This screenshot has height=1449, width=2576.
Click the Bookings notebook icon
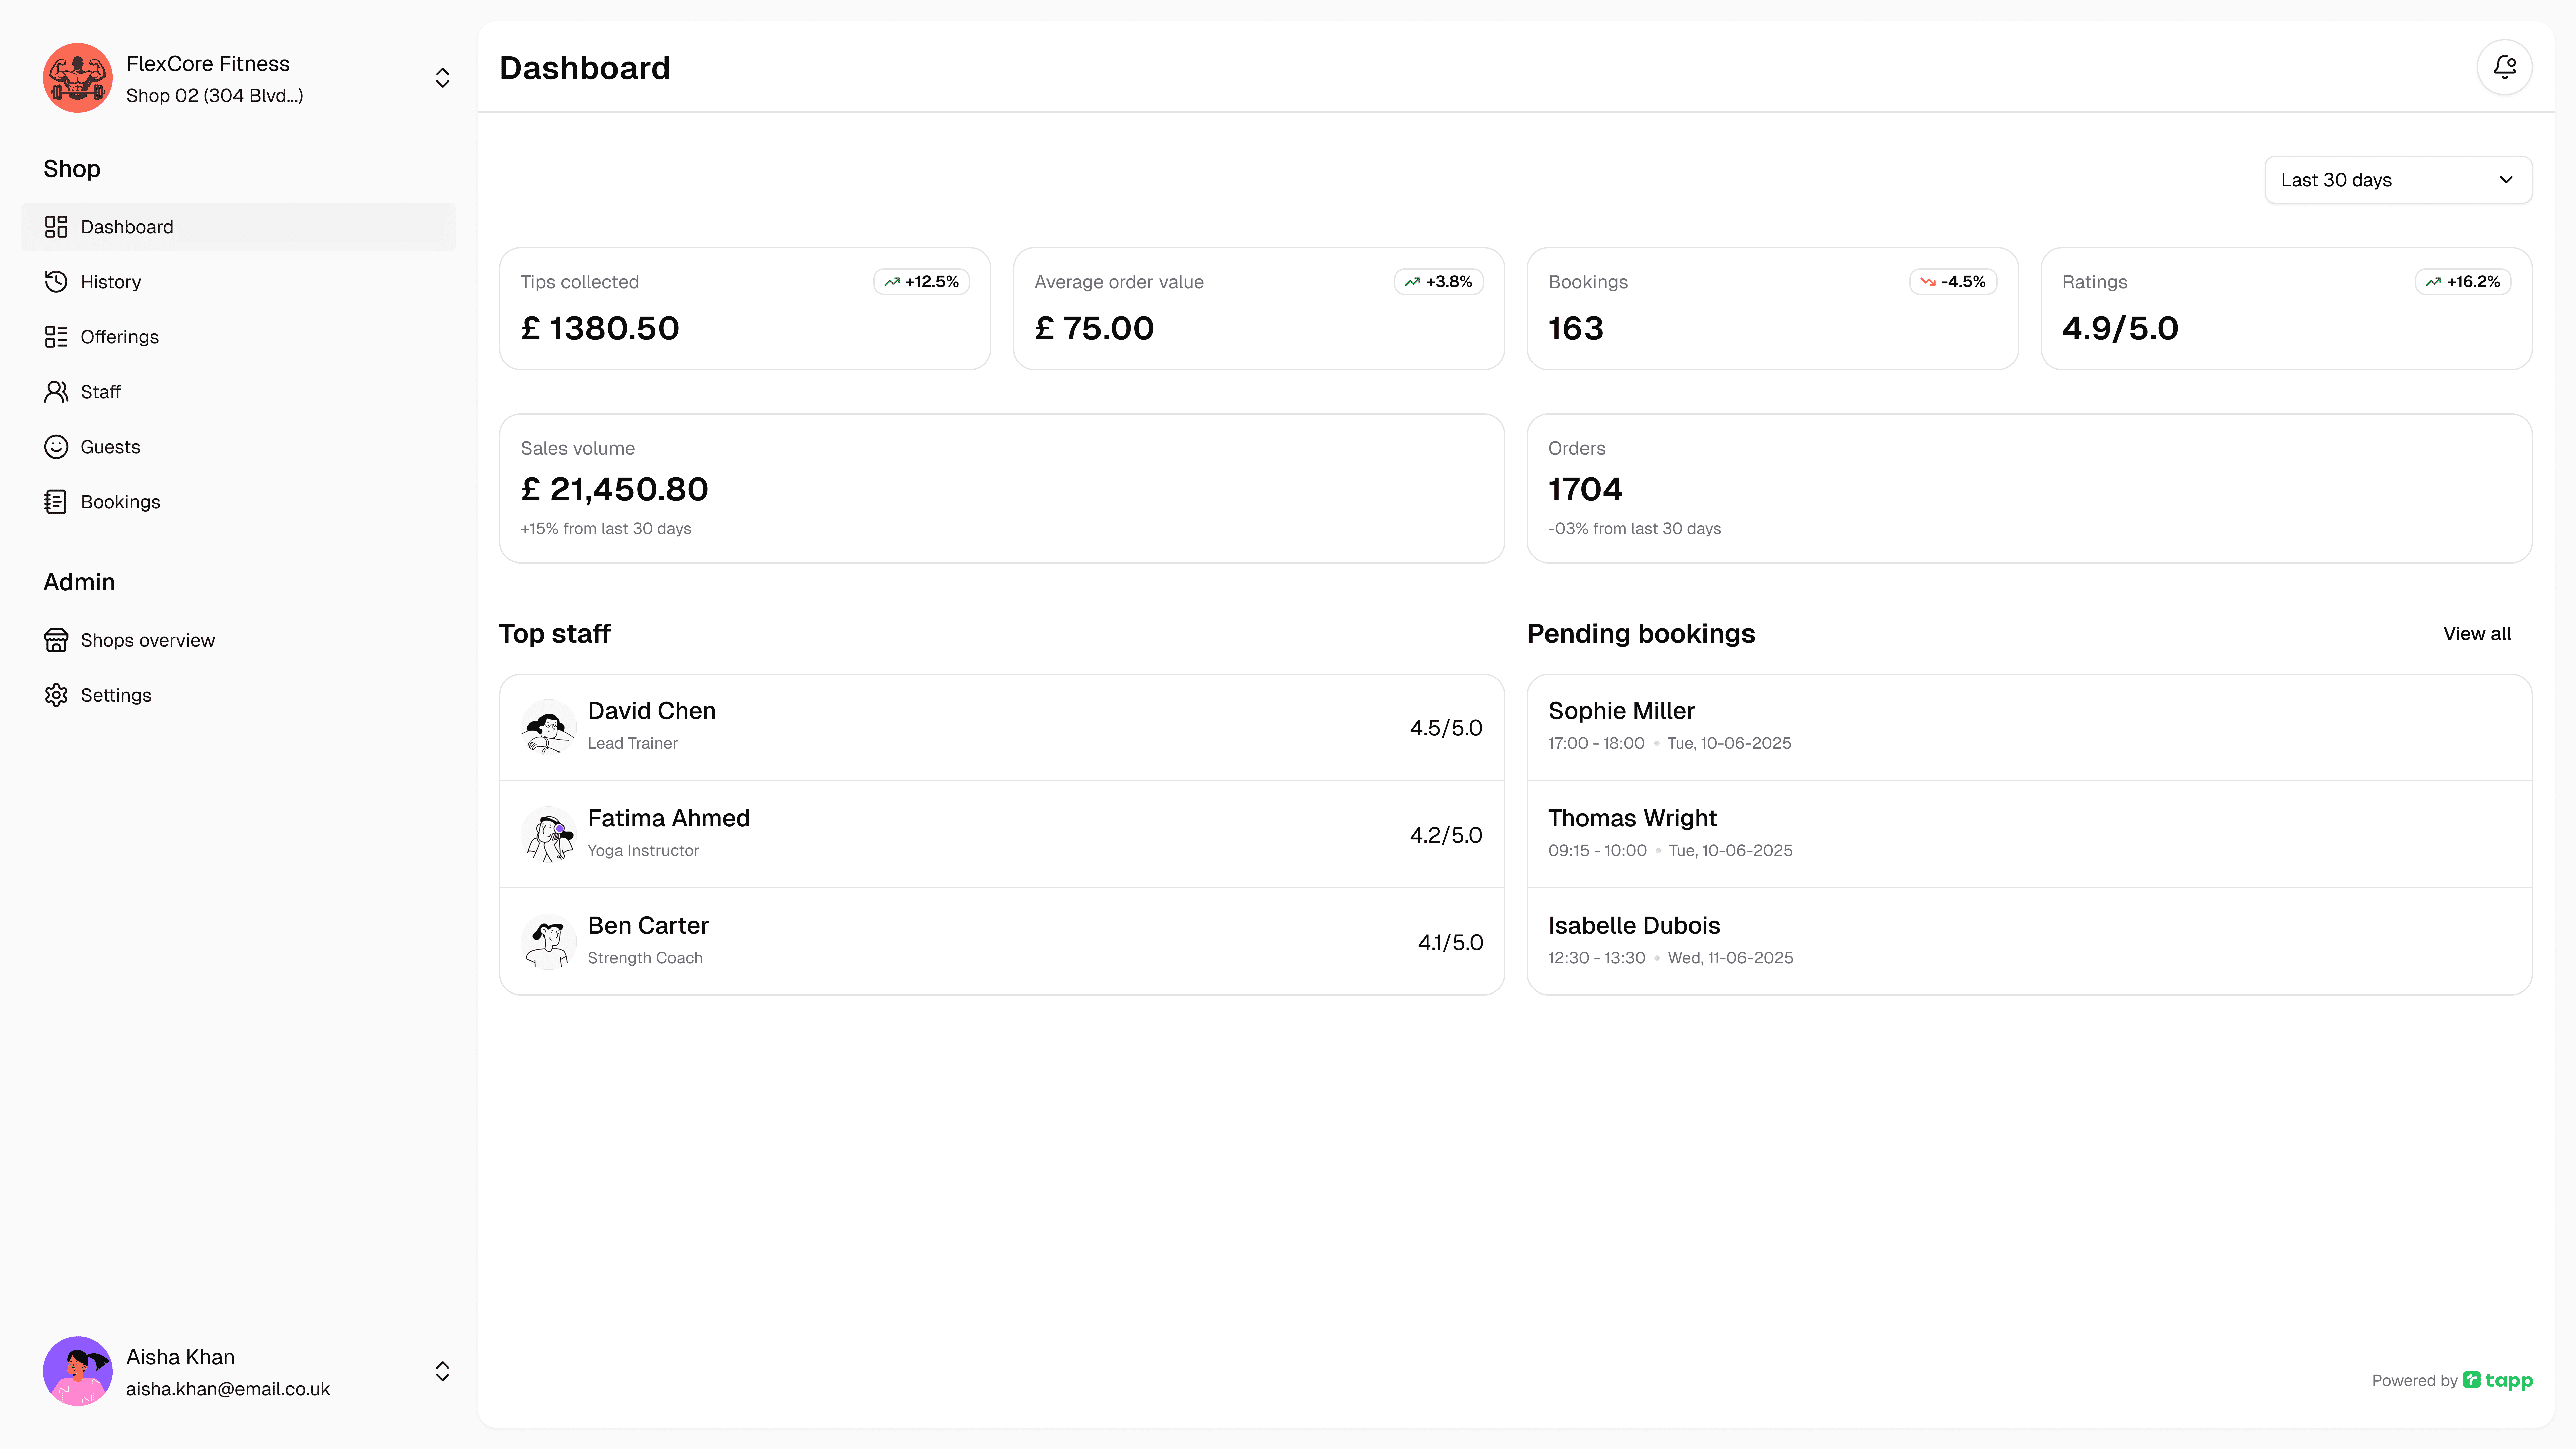(x=56, y=502)
